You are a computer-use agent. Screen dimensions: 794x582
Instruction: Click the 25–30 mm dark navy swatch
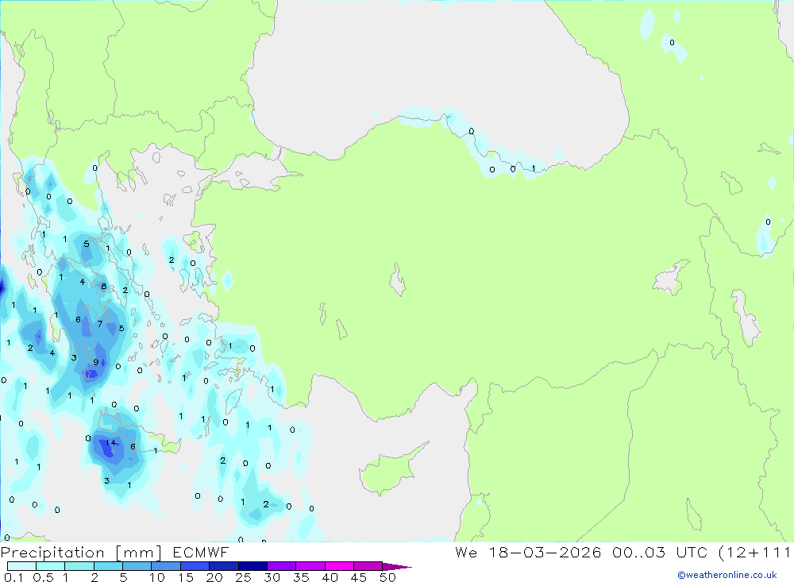tap(252, 566)
